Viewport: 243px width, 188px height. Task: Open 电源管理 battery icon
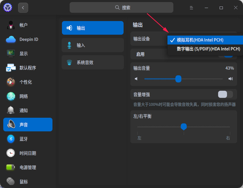point(11,167)
